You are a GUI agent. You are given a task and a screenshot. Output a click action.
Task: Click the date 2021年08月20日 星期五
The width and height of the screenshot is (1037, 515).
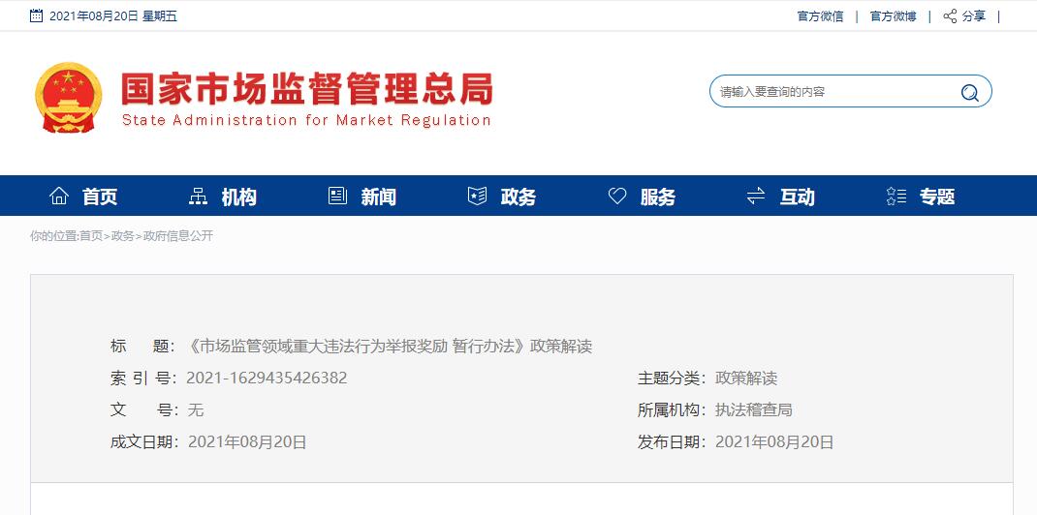[x=113, y=16]
